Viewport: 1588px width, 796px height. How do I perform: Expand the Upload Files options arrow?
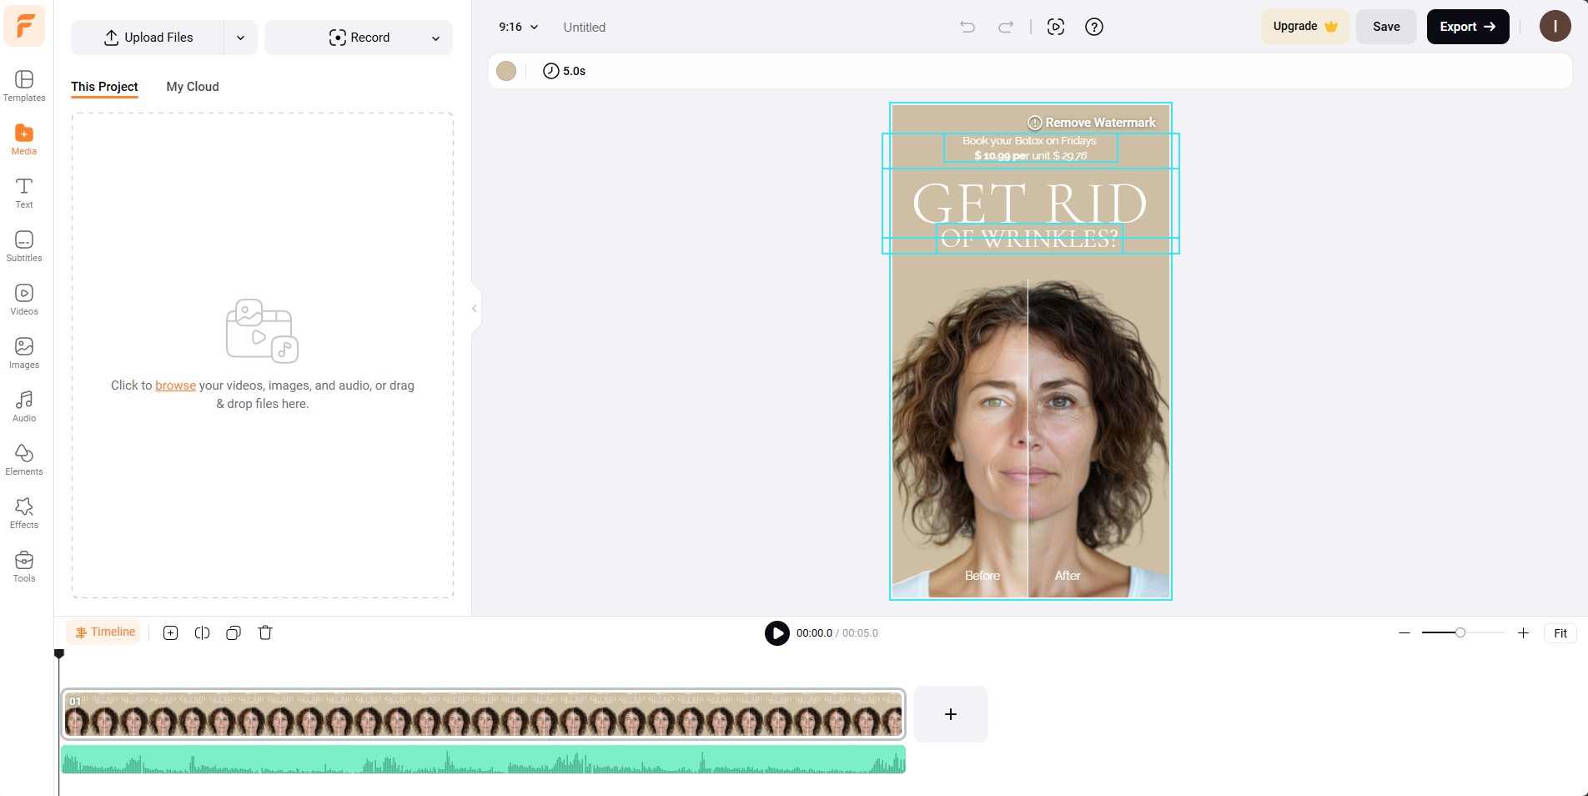point(240,38)
